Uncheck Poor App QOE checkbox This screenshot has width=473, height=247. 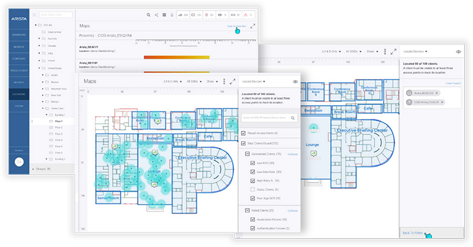tap(253, 198)
